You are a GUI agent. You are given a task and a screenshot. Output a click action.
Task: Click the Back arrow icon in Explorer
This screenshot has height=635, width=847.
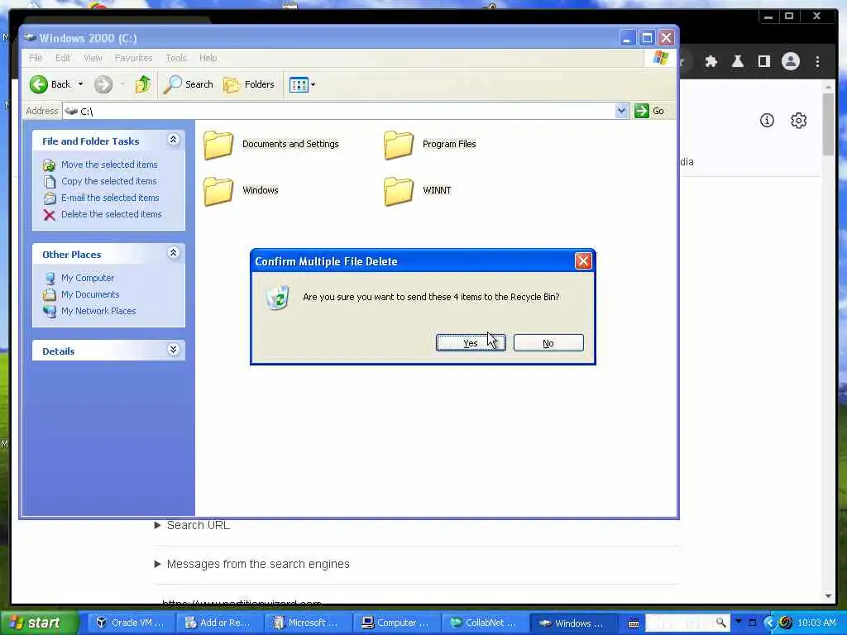pos(39,84)
